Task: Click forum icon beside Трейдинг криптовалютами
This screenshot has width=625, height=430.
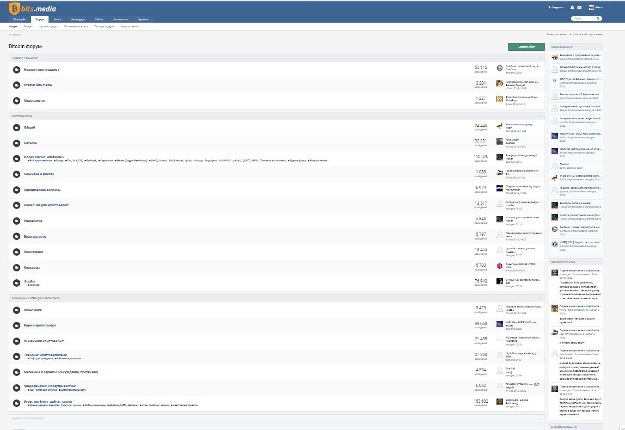Action: pos(17,356)
